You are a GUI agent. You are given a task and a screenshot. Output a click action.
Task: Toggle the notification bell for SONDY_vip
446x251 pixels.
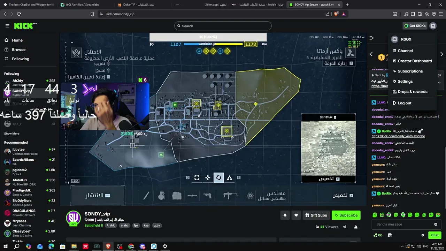pyautogui.click(x=285, y=215)
